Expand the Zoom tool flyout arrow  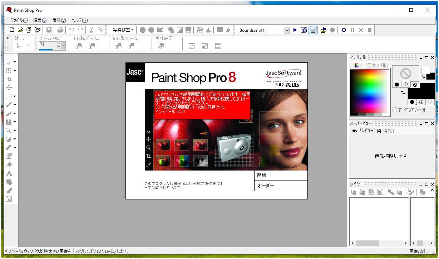(15, 131)
